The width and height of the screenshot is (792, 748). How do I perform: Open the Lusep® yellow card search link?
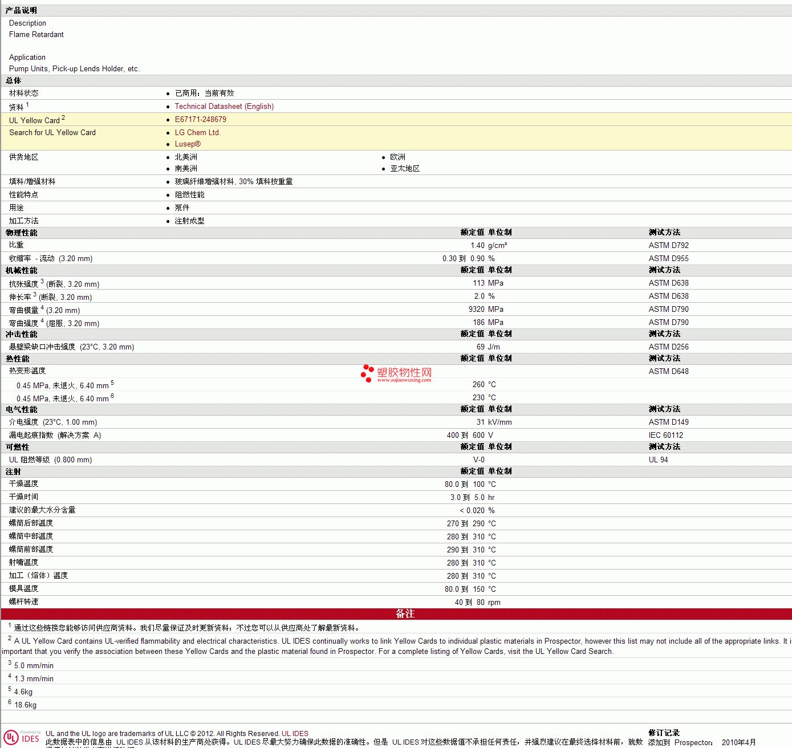pos(188,144)
